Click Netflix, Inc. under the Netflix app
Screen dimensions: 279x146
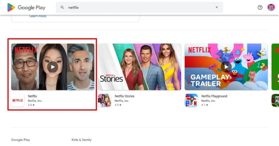pyautogui.click(x=35, y=101)
